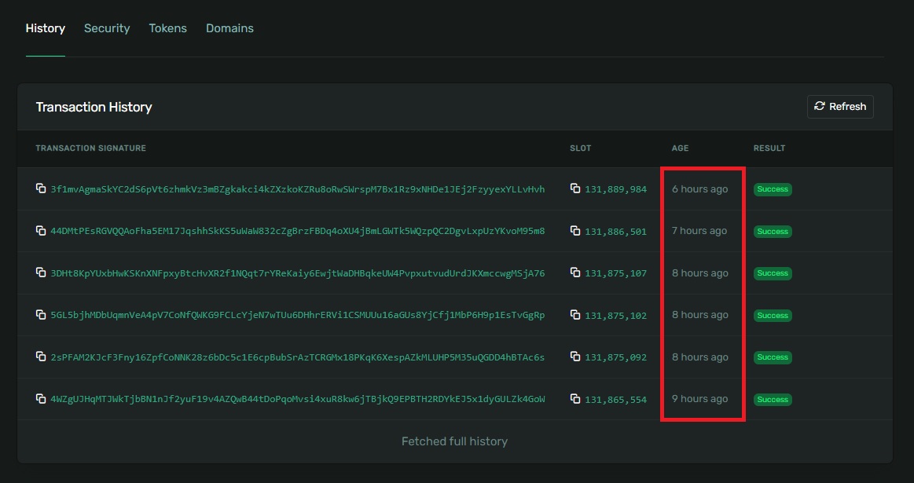This screenshot has width=914, height=483.
Task: Click the Slot column header
Action: point(581,148)
